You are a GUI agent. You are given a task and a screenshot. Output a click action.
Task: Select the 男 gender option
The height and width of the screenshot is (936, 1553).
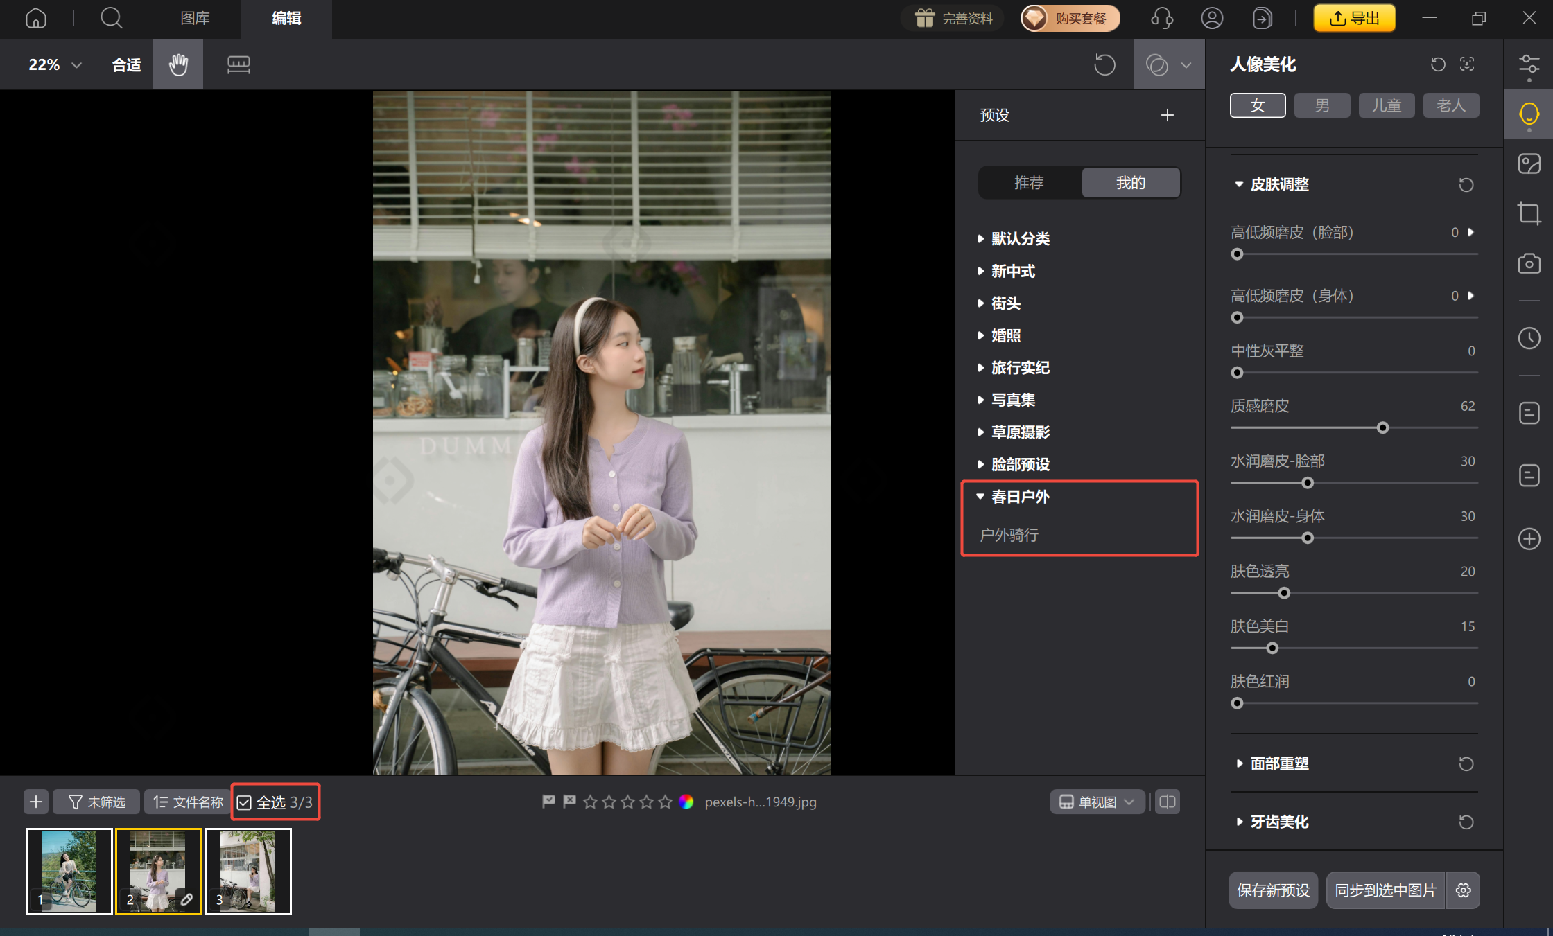coord(1321,105)
